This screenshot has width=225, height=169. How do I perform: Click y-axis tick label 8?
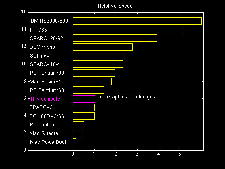point(25,81)
